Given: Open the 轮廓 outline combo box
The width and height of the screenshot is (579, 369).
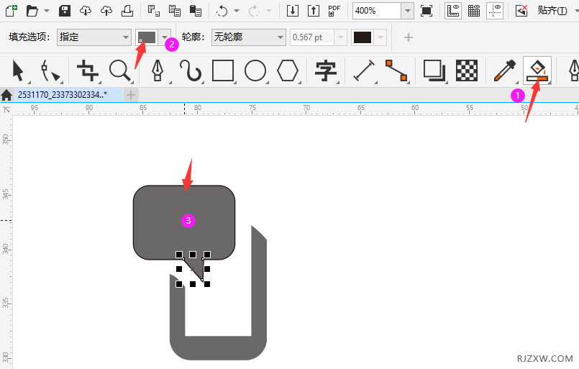Looking at the screenshot, I should click(249, 37).
